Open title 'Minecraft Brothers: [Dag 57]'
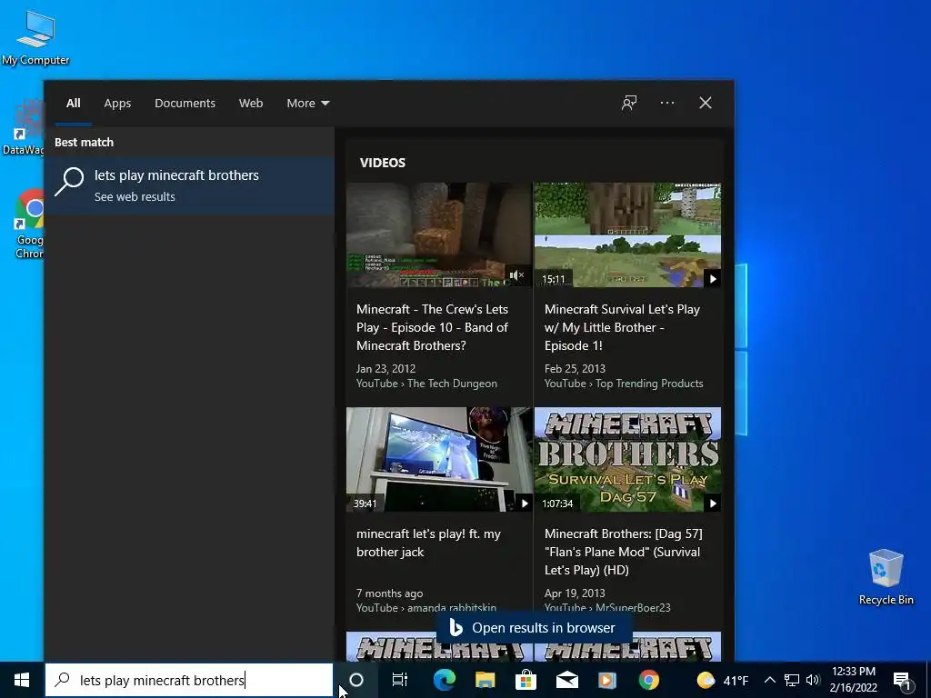Screen dimensions: 931x698 (624, 552)
